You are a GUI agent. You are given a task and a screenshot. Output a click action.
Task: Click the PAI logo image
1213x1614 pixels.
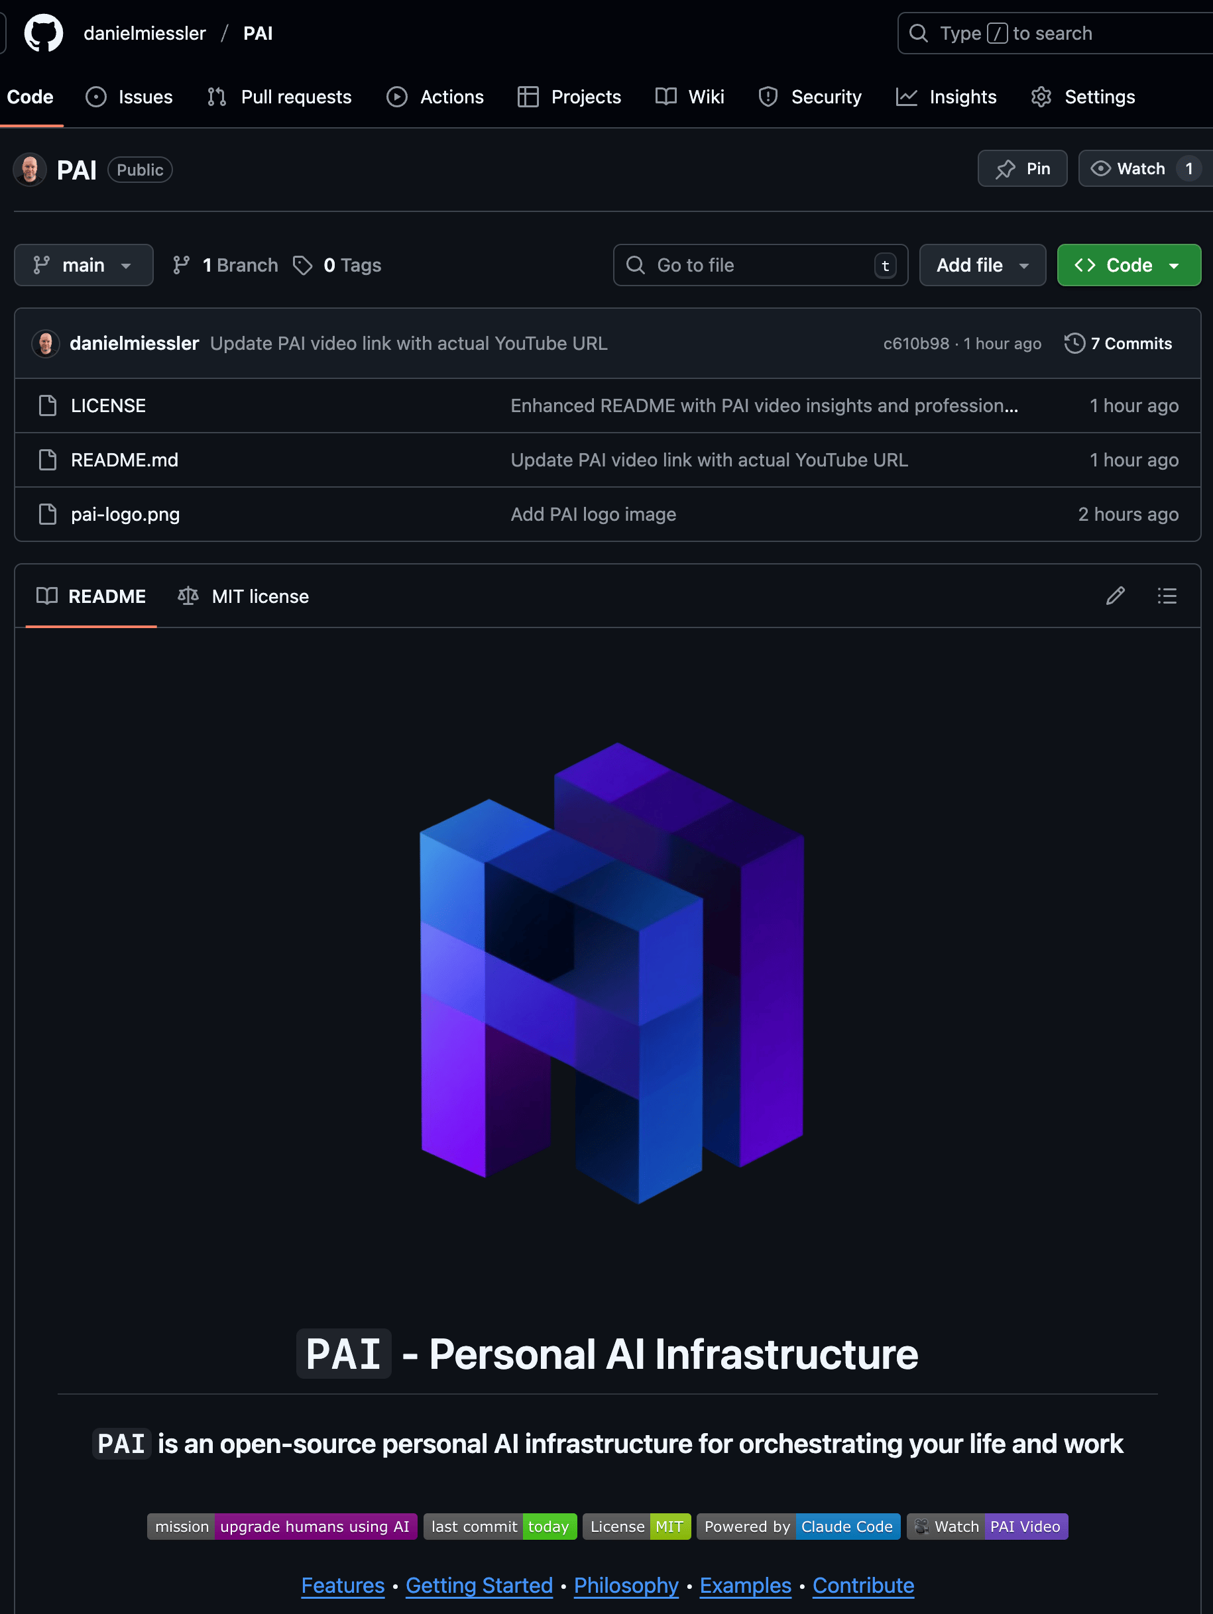(x=612, y=973)
